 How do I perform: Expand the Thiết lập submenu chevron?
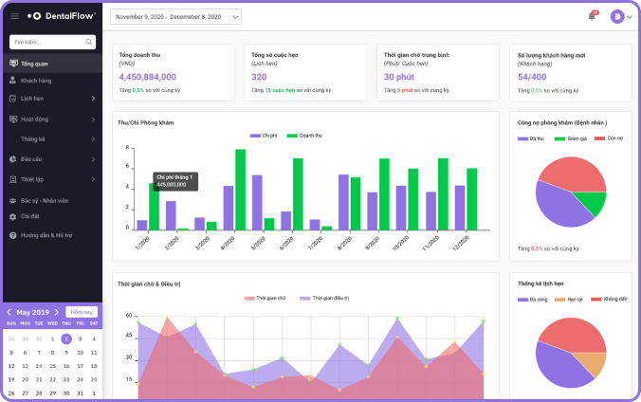coord(93,179)
